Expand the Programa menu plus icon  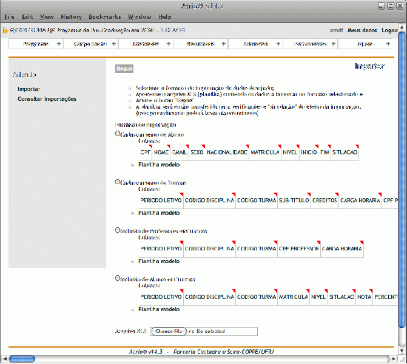[x=58, y=44]
